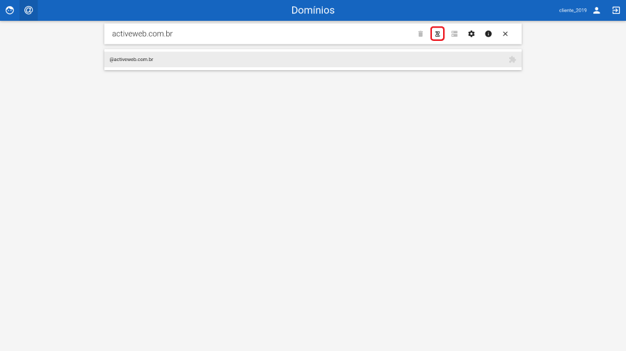This screenshot has width=626, height=351.
Task: Close the activeweb.com.br domain card
Action: 506,34
